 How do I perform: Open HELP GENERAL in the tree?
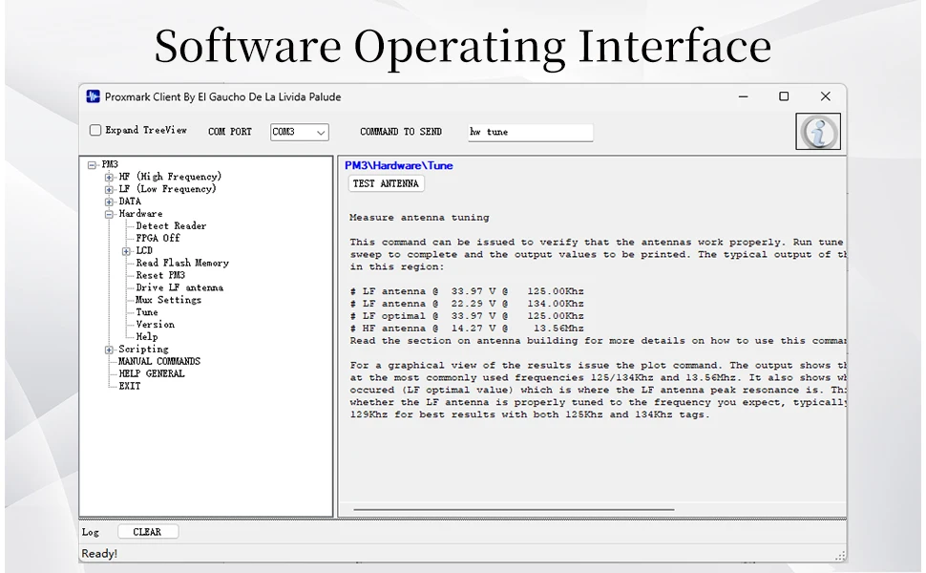click(151, 373)
